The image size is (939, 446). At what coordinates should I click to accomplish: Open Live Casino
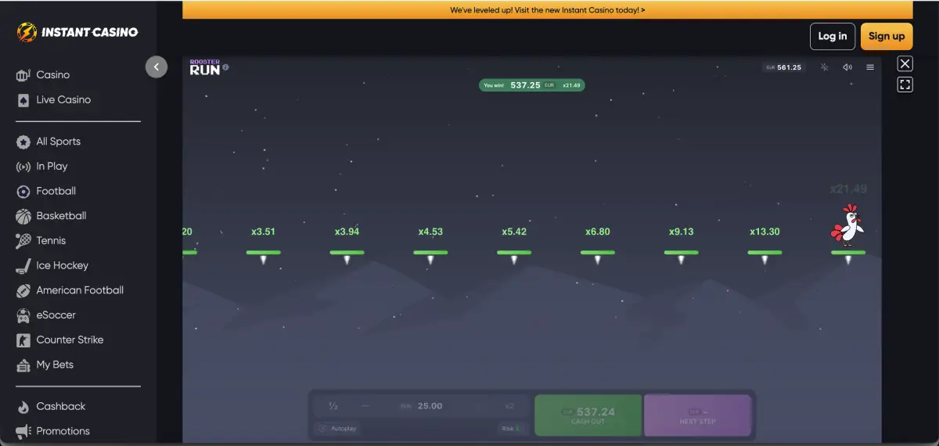pyautogui.click(x=63, y=100)
